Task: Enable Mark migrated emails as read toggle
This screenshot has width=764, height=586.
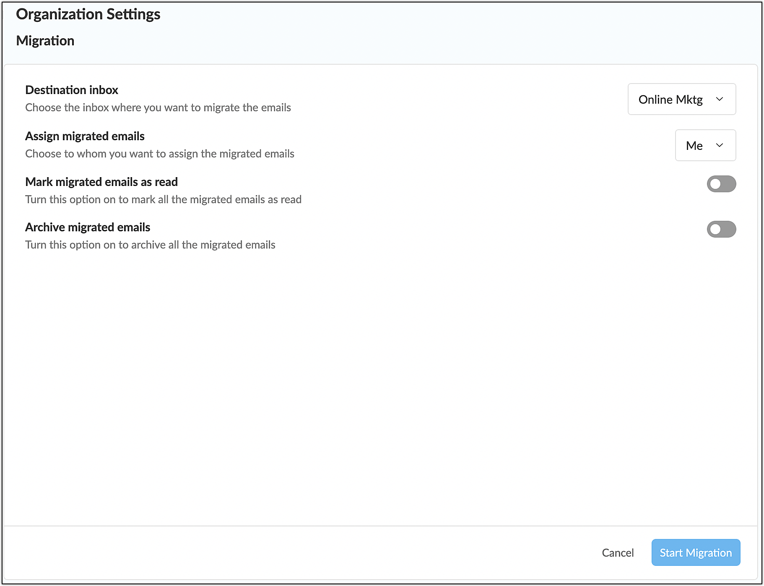Action: pos(721,184)
